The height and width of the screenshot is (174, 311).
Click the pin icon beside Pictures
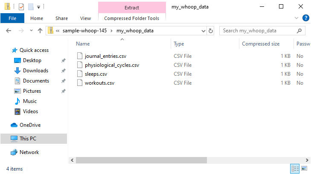[x=63, y=91]
